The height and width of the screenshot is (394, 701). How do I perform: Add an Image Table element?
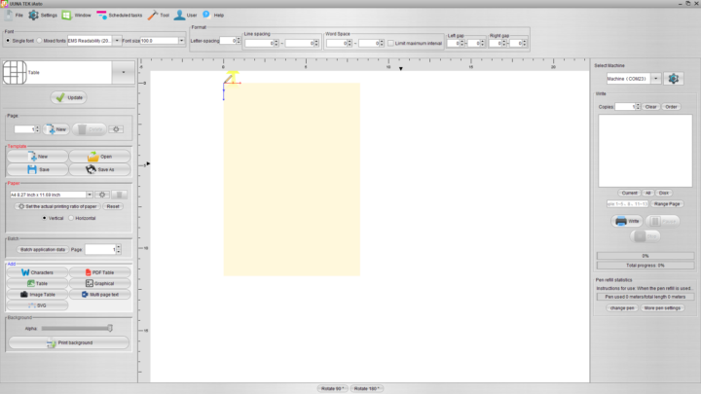(38, 295)
